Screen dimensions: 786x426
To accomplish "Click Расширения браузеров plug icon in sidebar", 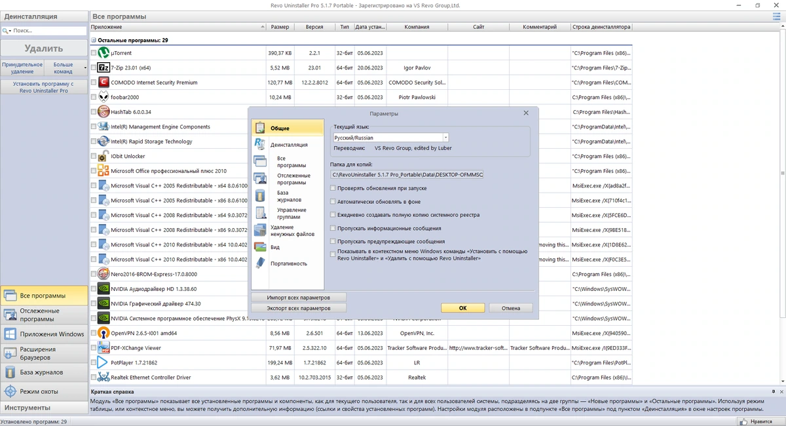I will (x=10, y=353).
